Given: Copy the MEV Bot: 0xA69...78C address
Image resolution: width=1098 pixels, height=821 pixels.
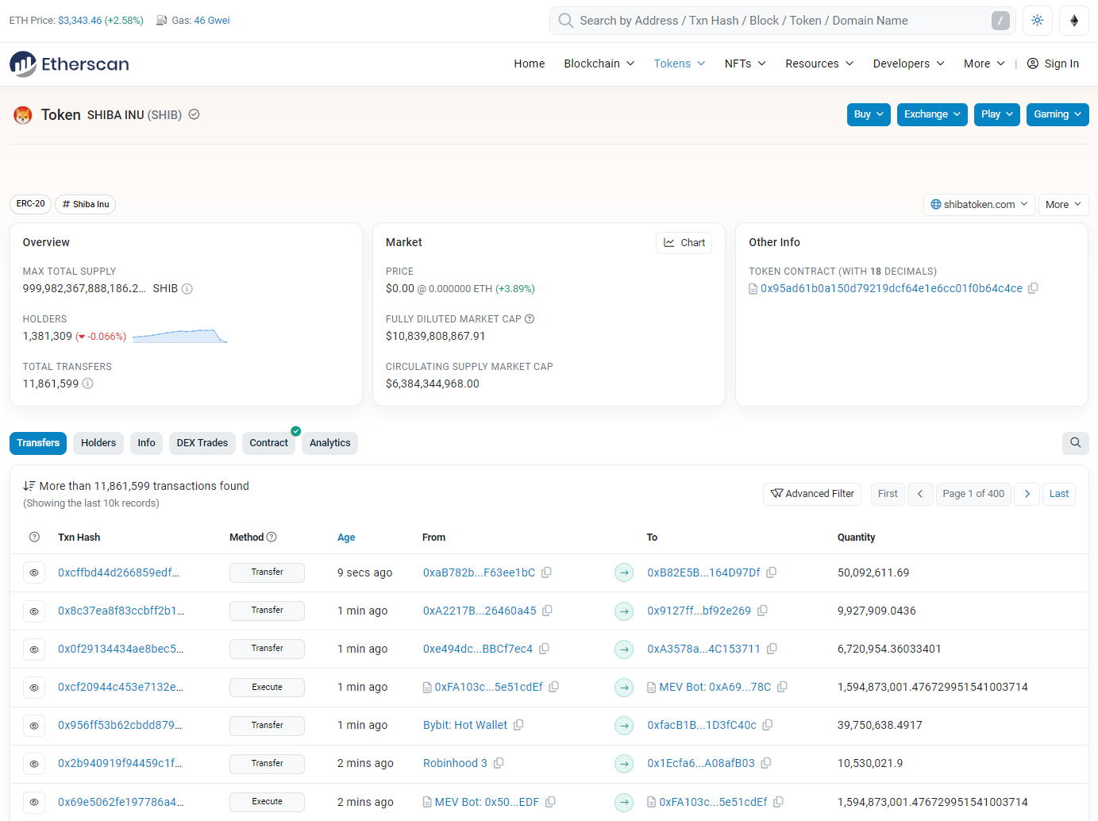Looking at the screenshot, I should pos(782,687).
